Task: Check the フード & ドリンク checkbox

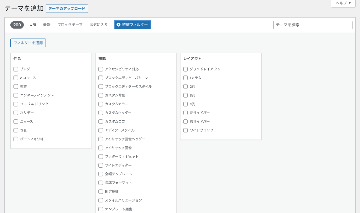Action: 16,104
